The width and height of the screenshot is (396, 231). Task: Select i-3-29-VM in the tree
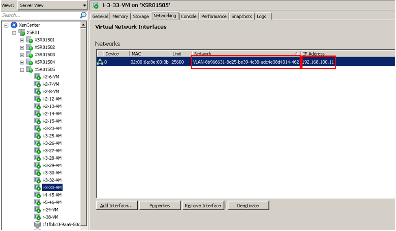(x=52, y=165)
